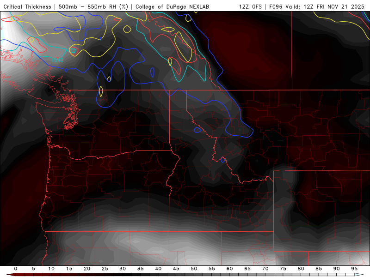Image resolution: width=370 pixels, height=277 pixels.
Task: Click the cyan '1540' contour label
Action: pyautogui.click(x=57, y=60)
